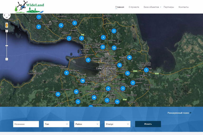
Task: Expand Расширенный поиск advanced search
Action: click(180, 113)
